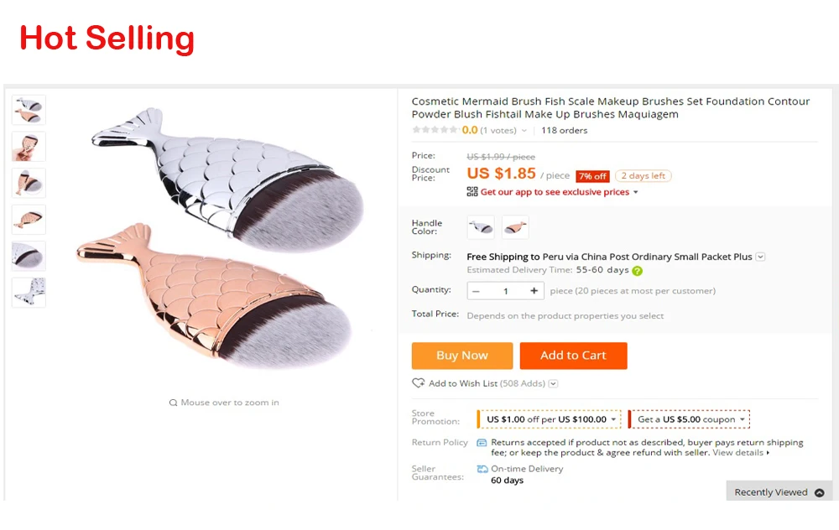Click the wish list heart icon
839x530 pixels.
[418, 383]
